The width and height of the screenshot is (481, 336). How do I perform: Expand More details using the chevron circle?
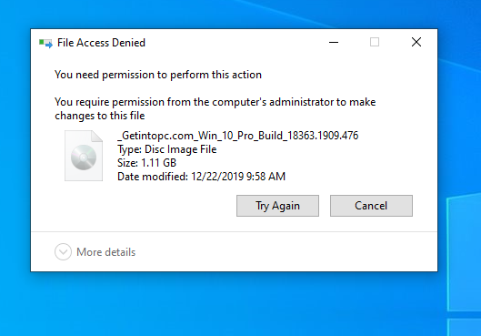[x=63, y=252]
